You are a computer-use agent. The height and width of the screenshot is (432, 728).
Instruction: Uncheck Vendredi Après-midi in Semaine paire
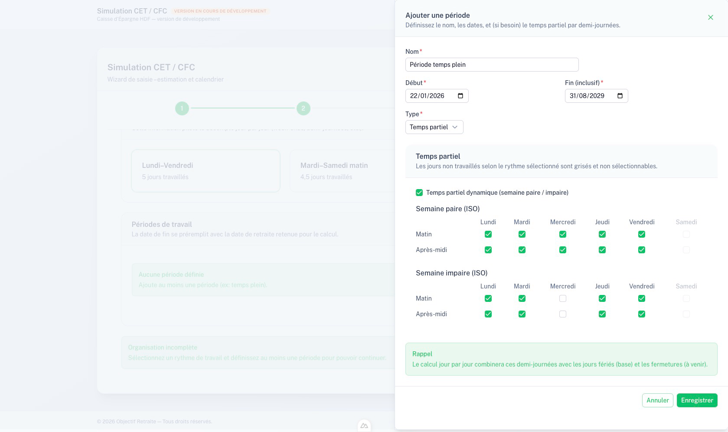click(642, 250)
